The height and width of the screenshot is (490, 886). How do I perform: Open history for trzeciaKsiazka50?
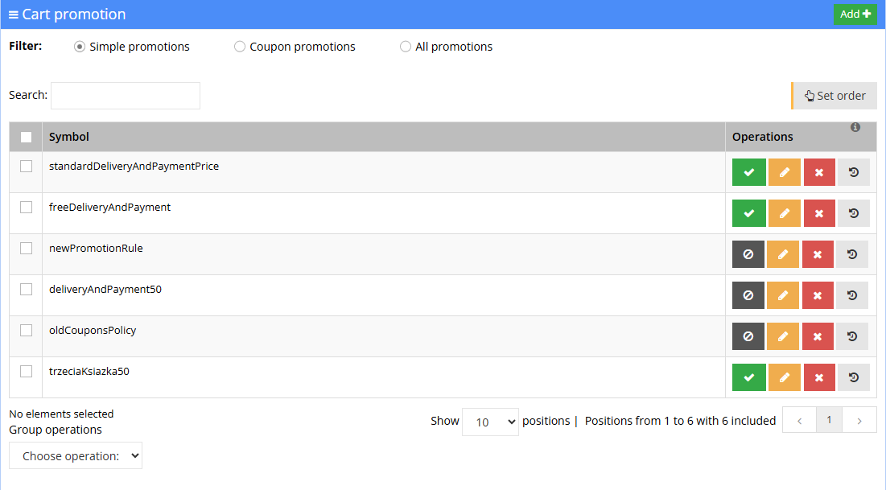point(854,377)
